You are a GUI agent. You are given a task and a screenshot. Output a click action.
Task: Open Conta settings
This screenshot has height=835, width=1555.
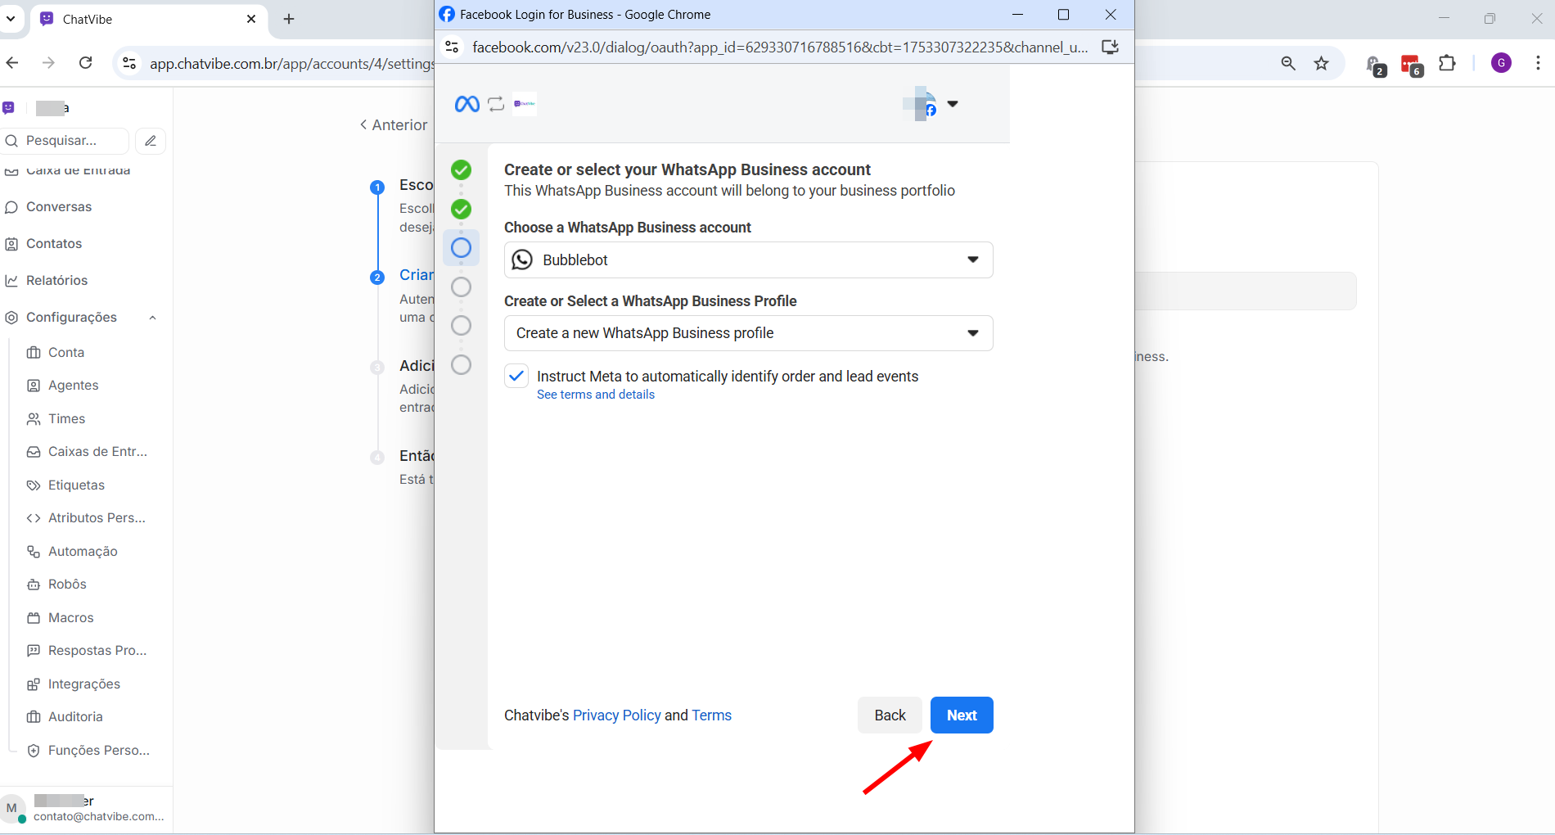pos(66,353)
